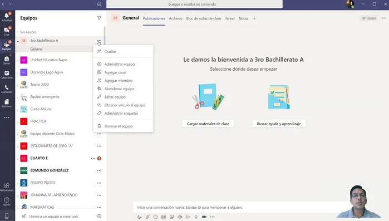This screenshot has height=221, width=389.
Task: Open more compose options ellipsis
Action: pos(213,217)
